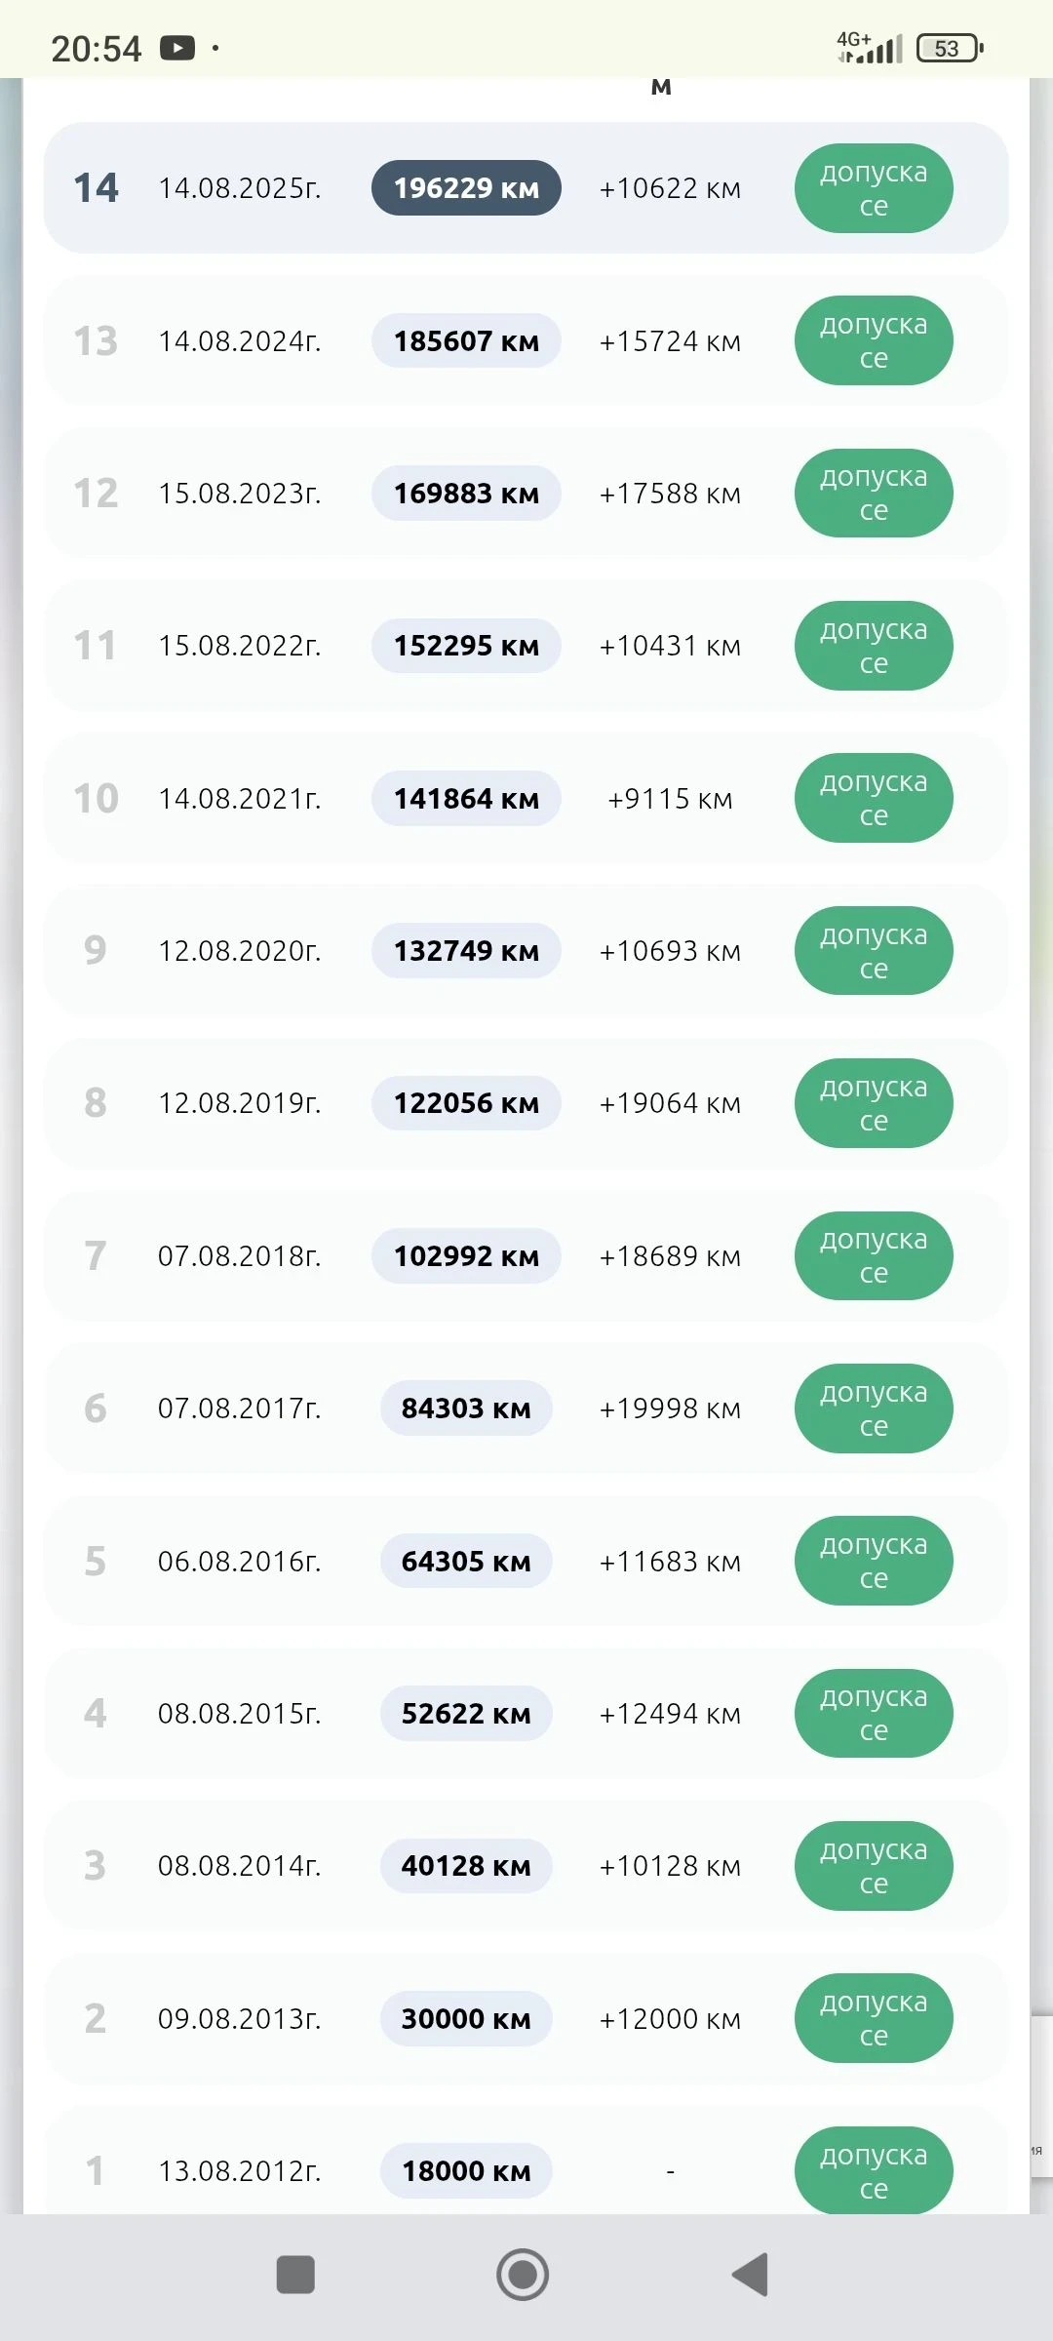
Task: Tap the clock showing 20:54
Action: coord(97,48)
